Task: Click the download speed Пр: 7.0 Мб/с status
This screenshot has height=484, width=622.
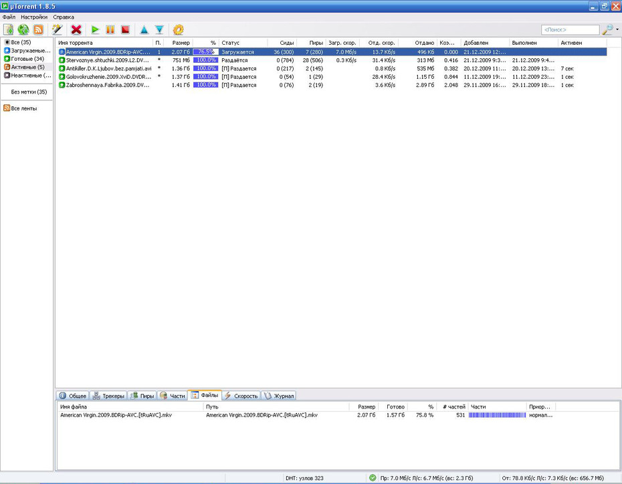Action: click(427, 478)
